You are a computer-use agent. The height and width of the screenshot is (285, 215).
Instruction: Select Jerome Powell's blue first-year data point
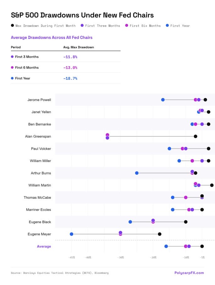click(x=163, y=100)
